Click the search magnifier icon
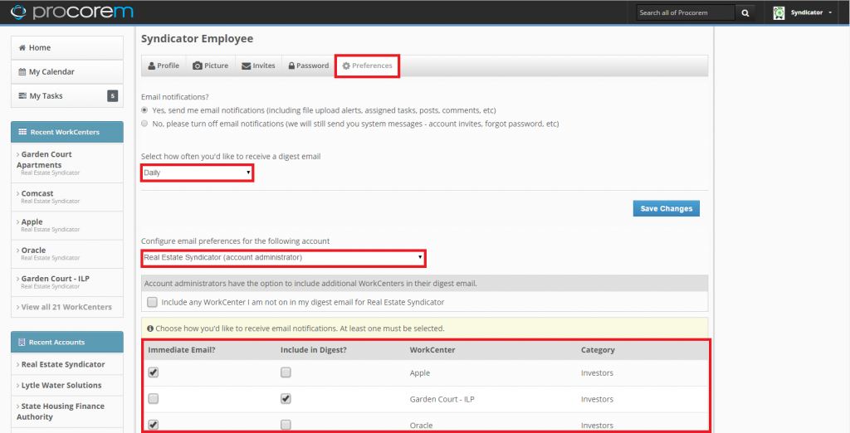850x433 pixels. (x=745, y=12)
